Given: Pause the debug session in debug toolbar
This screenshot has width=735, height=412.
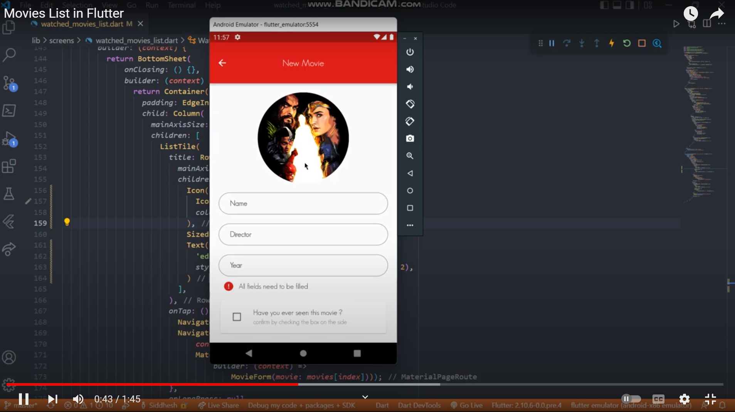Looking at the screenshot, I should 552,43.
